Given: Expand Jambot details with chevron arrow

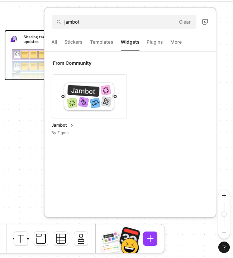Looking at the screenshot, I should coord(72,125).
